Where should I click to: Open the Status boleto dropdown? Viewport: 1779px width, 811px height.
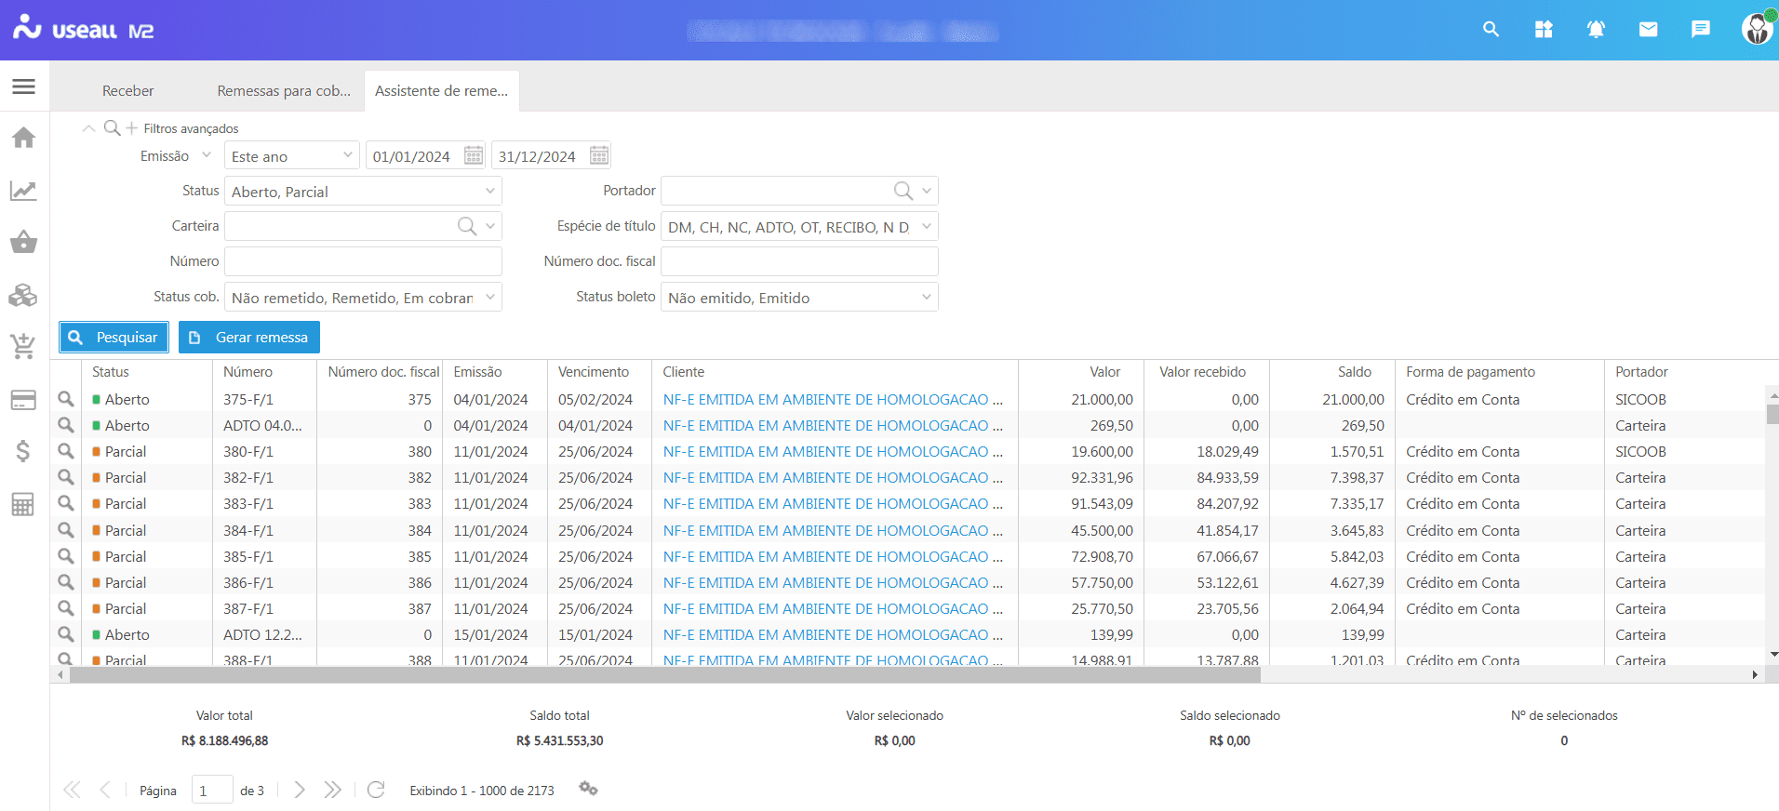pyautogui.click(x=926, y=298)
